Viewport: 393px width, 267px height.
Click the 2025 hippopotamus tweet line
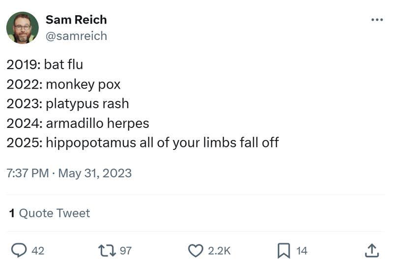click(142, 143)
